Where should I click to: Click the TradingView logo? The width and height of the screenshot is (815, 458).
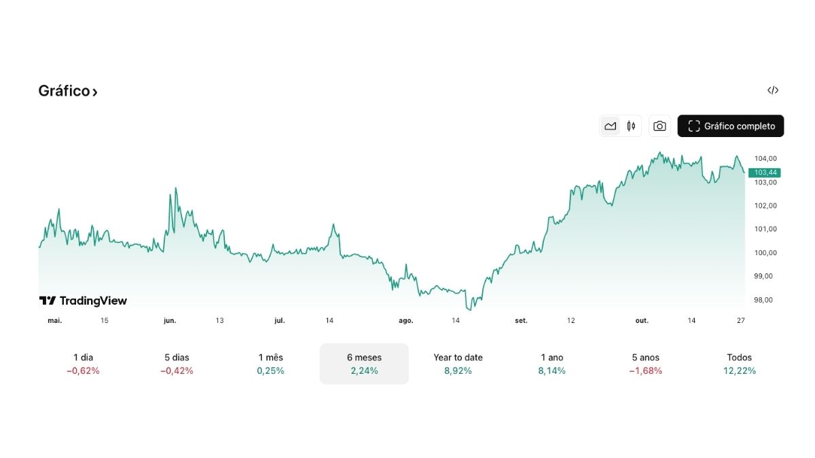[83, 301]
